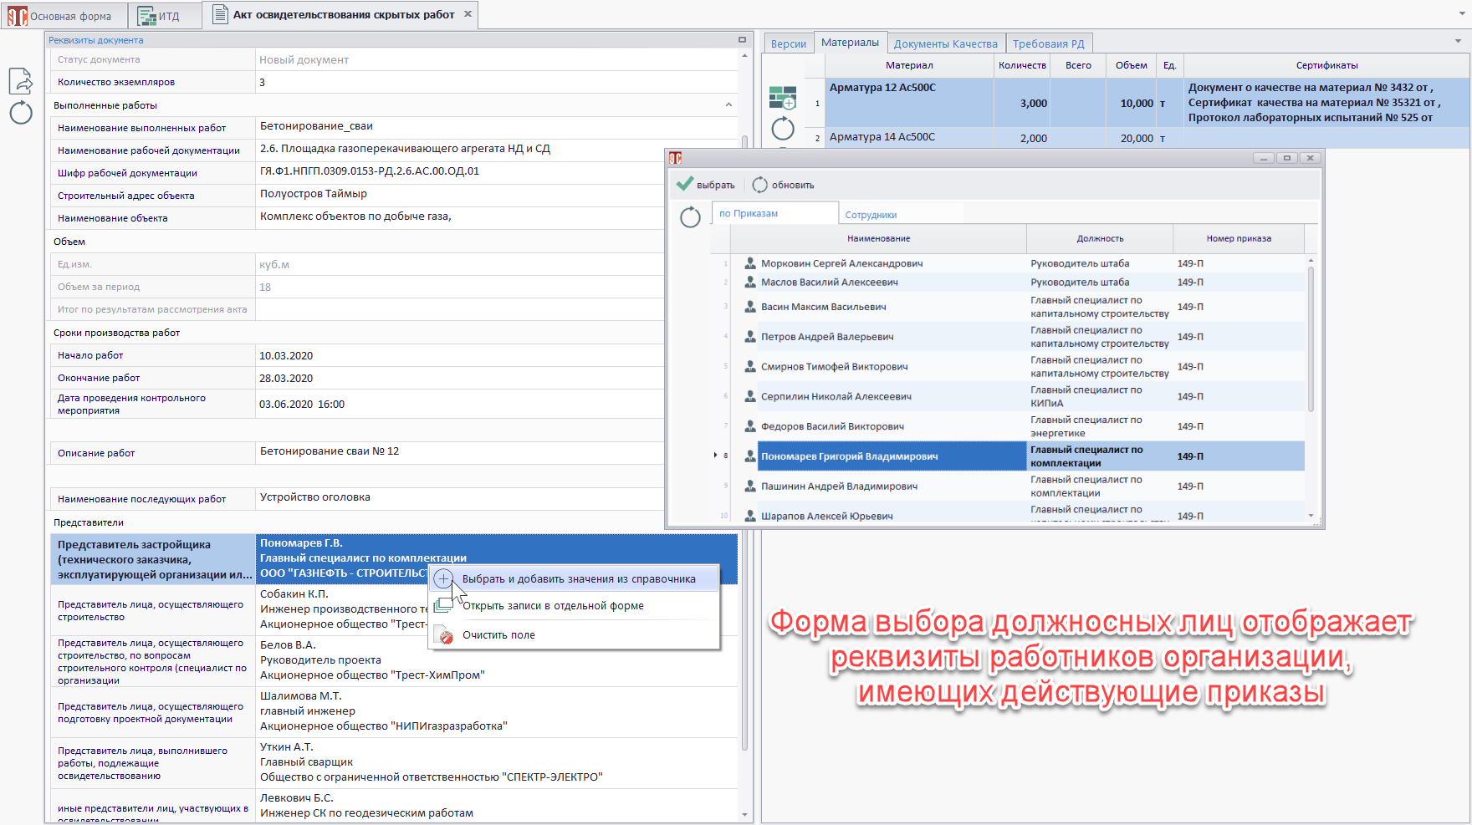Click the 'Устройство оголовка' field
The image size is (1472, 825).
tap(460, 497)
